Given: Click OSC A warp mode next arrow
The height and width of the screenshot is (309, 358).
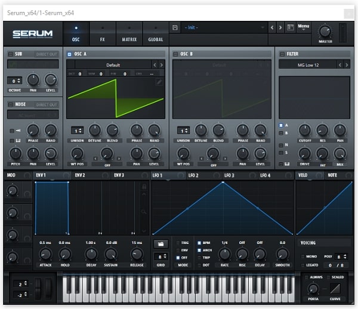Looking at the screenshot, I should 119,159.
